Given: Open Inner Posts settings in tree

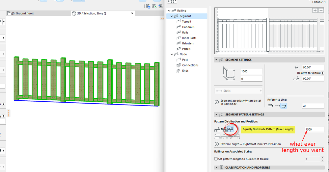Looking at the screenshot, I should (x=189, y=38).
